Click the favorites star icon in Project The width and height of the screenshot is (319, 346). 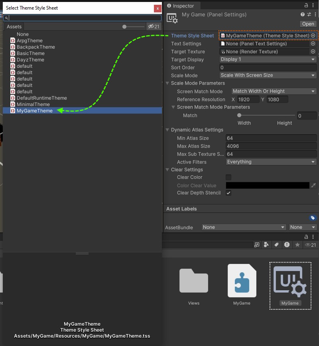click(x=297, y=245)
